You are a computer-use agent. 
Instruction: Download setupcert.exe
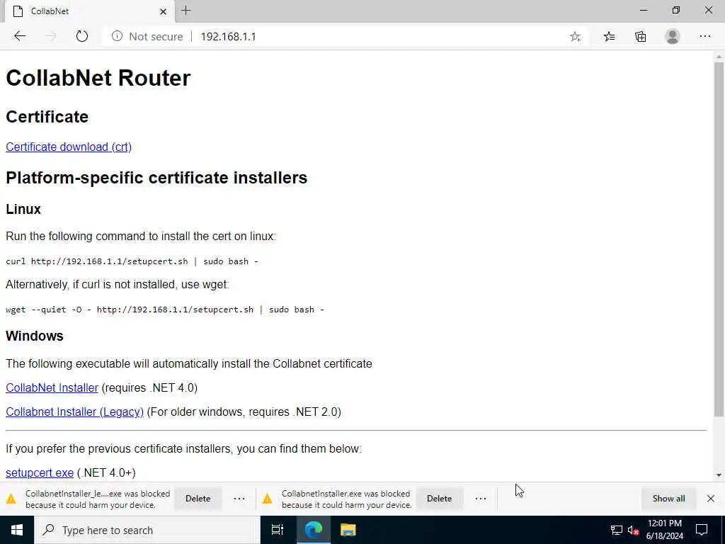pyautogui.click(x=40, y=472)
